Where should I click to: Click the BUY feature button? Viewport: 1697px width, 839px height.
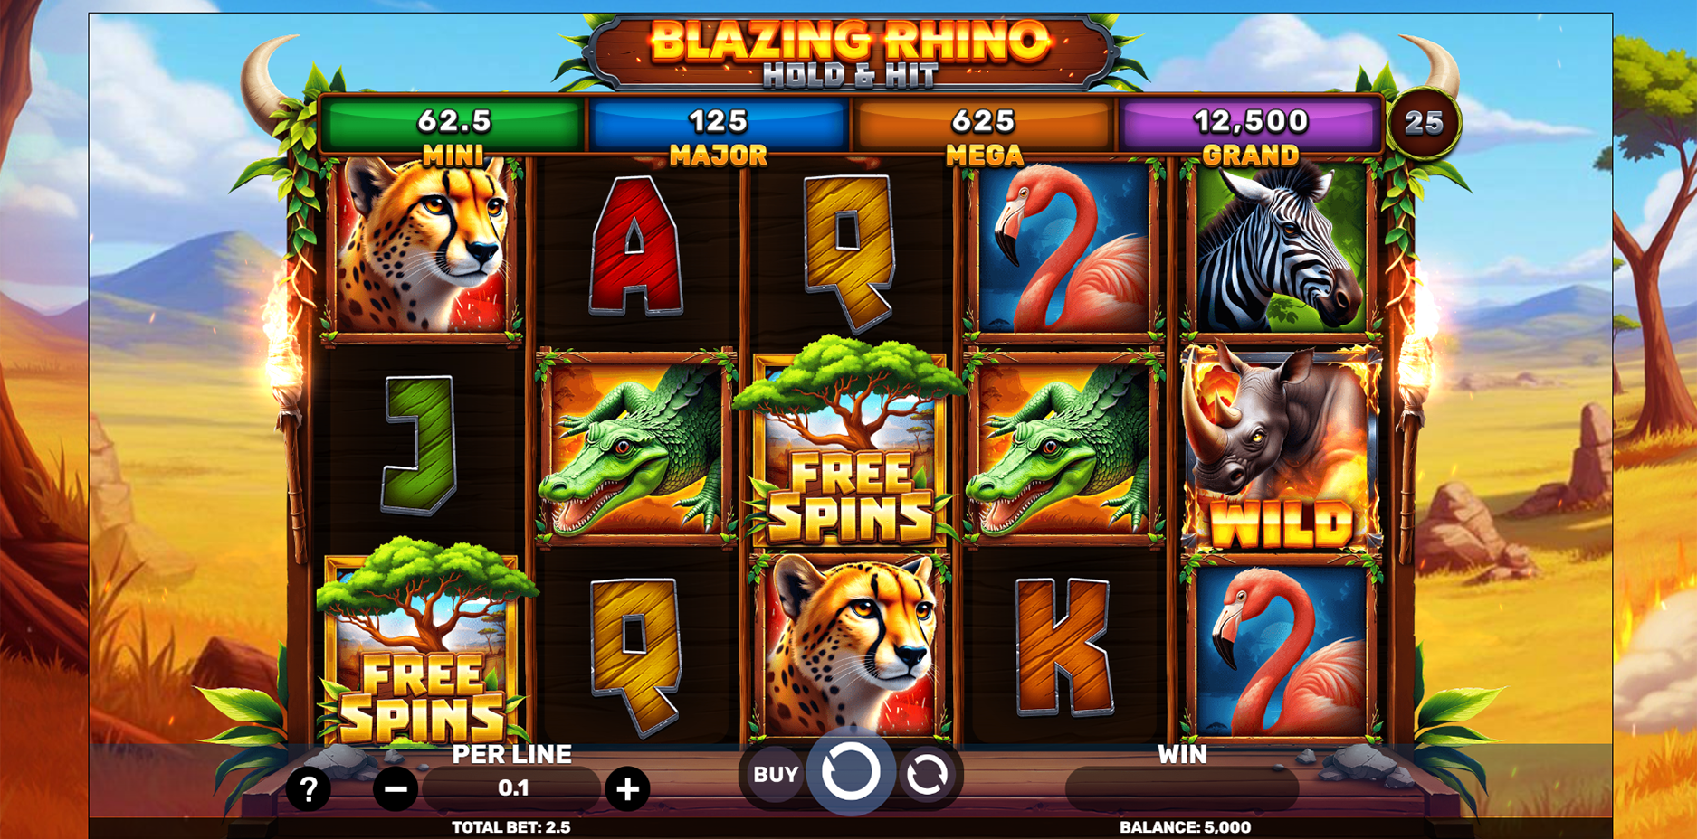point(776,774)
